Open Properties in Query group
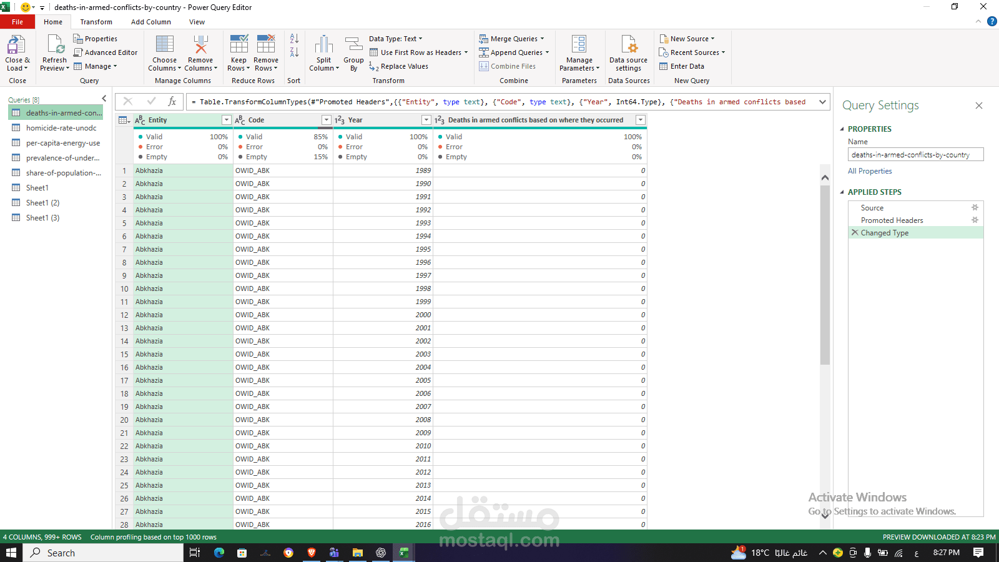The width and height of the screenshot is (999, 562). click(x=95, y=39)
